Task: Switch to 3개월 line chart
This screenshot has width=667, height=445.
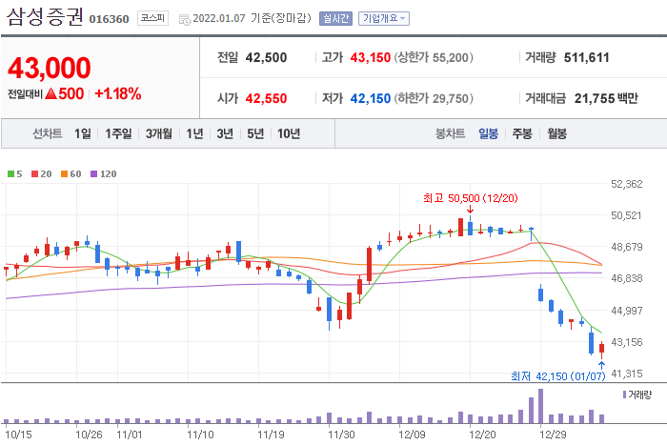Action: tap(159, 133)
